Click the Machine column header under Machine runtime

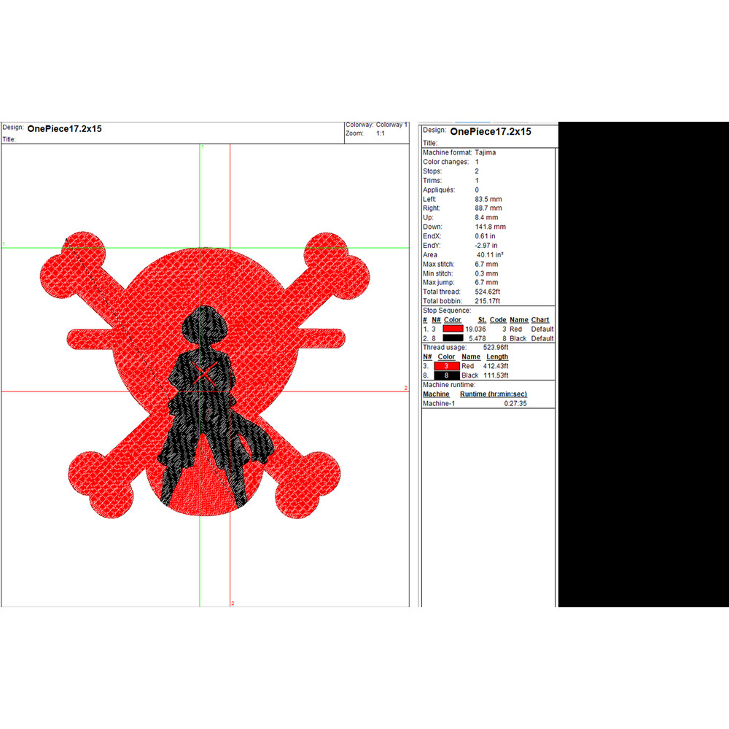pyautogui.click(x=436, y=394)
